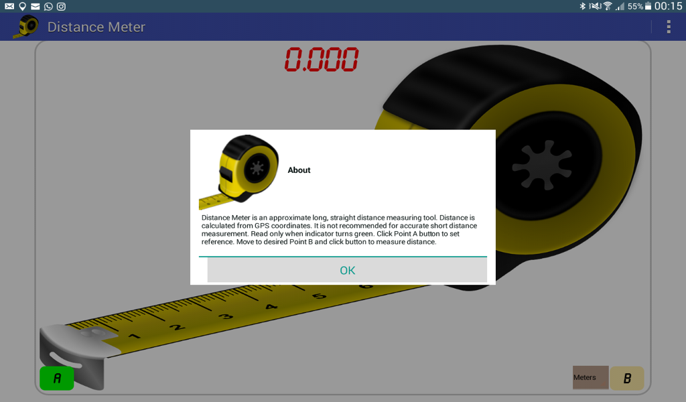Select the email icon in the status bar
Image resolution: width=686 pixels, height=402 pixels.
(9, 7)
